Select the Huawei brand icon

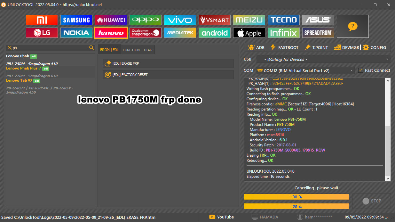point(111,20)
